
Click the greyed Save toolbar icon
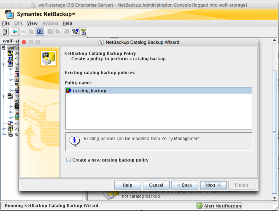(50, 32)
